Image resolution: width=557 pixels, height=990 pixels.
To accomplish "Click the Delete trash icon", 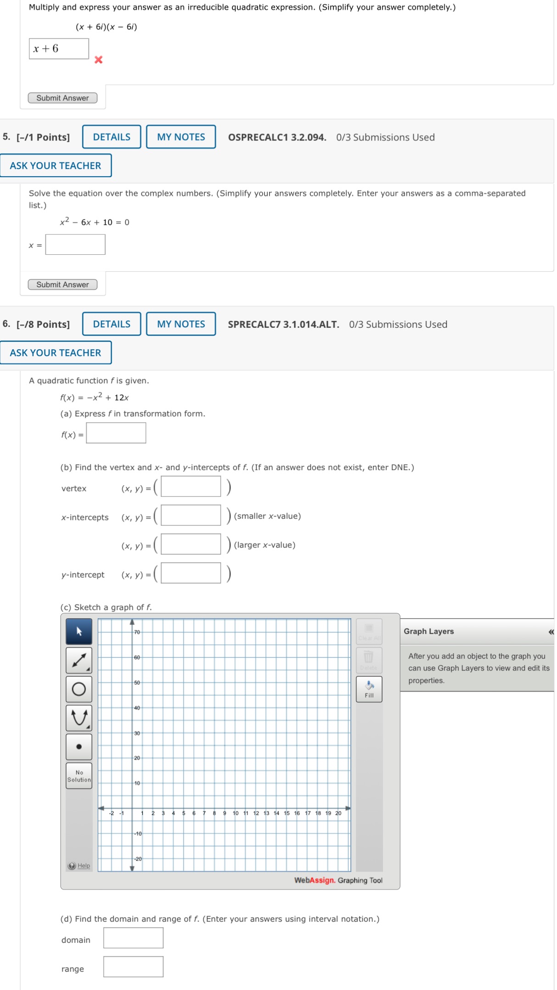I will click(369, 660).
